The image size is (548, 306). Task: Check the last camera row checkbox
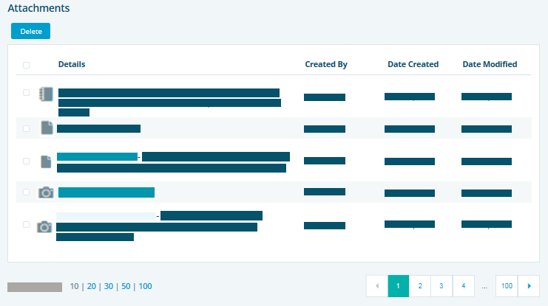[x=26, y=224]
